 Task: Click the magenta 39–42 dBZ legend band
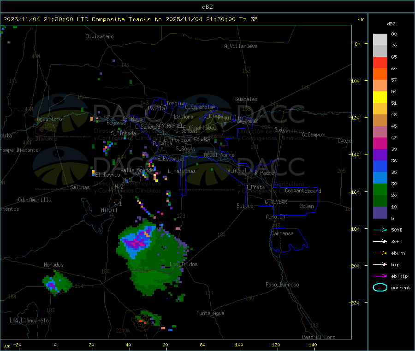coord(380,143)
